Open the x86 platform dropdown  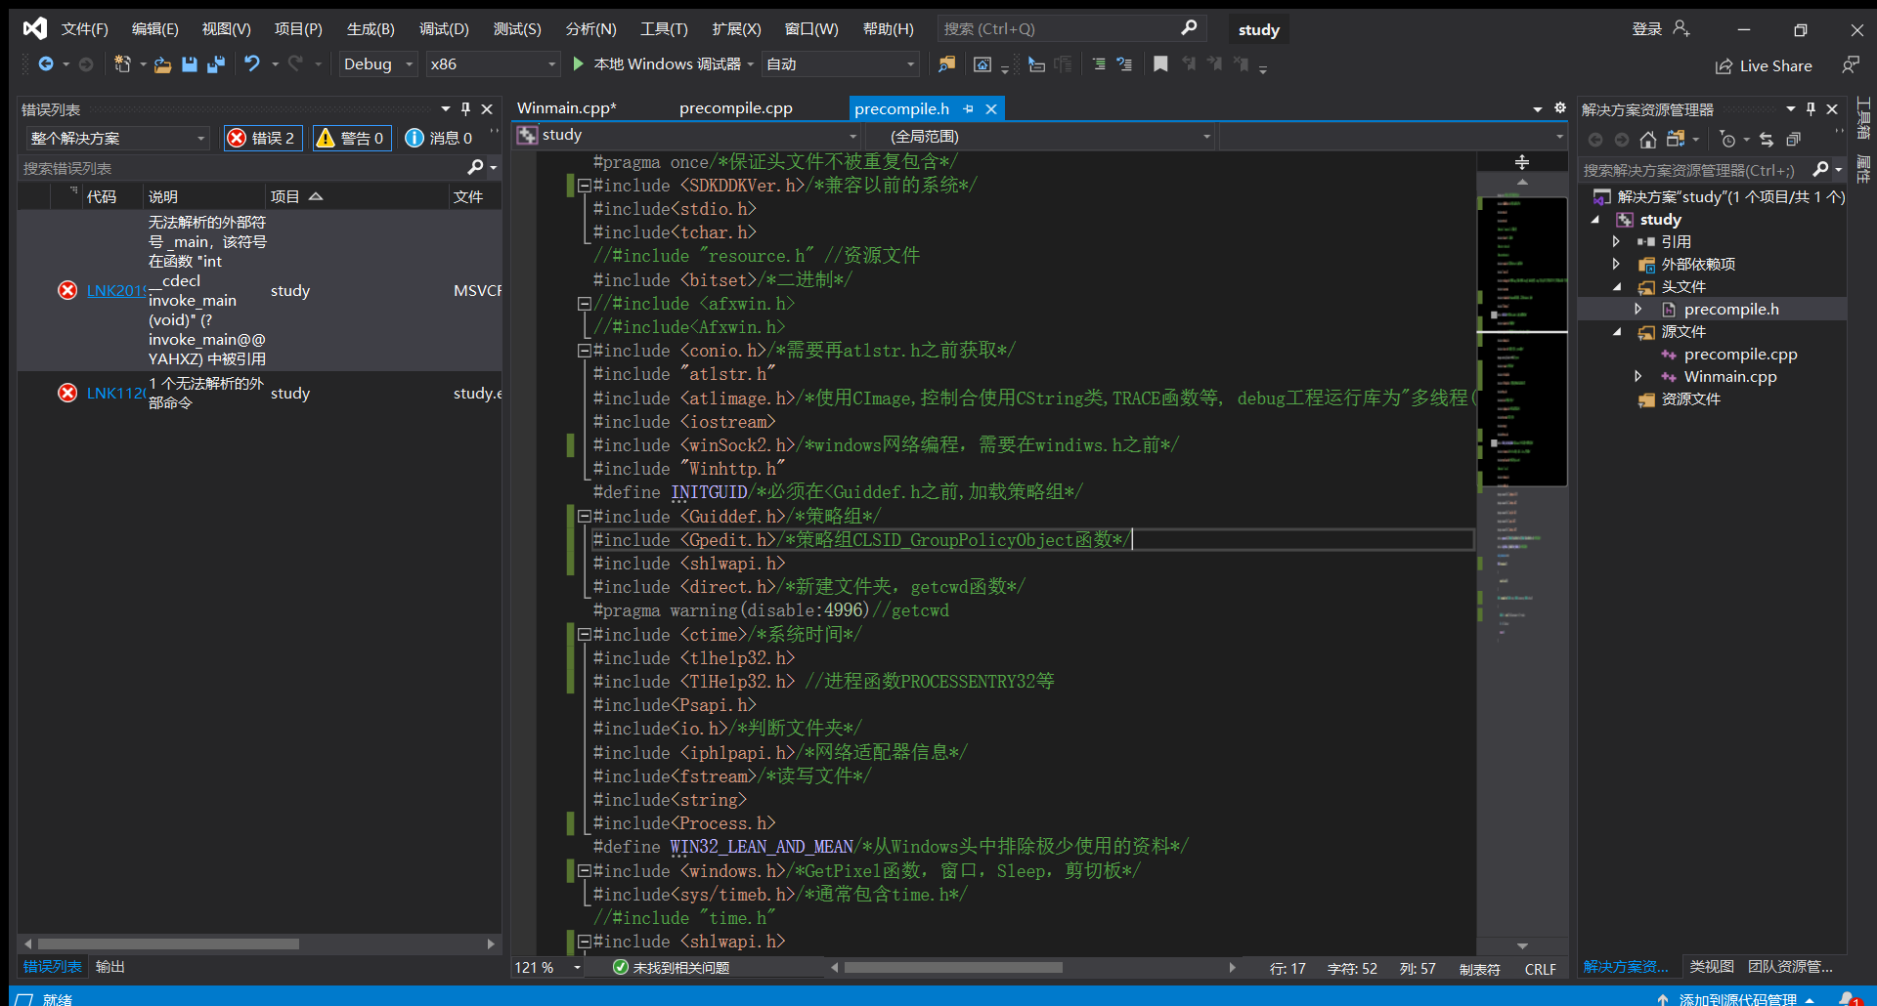coord(493,63)
